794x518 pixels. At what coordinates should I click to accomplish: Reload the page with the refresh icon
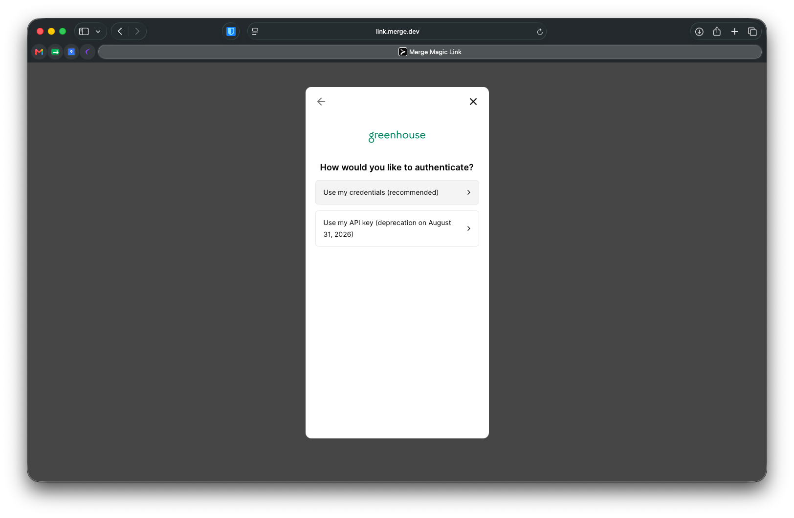[540, 32]
